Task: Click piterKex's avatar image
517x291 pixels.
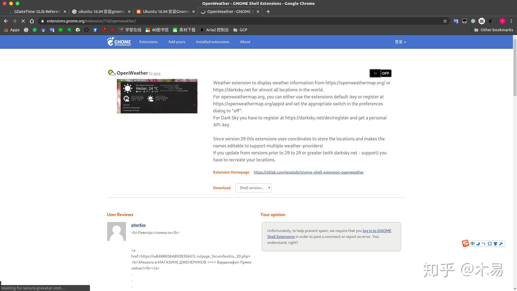Action: pos(116,231)
